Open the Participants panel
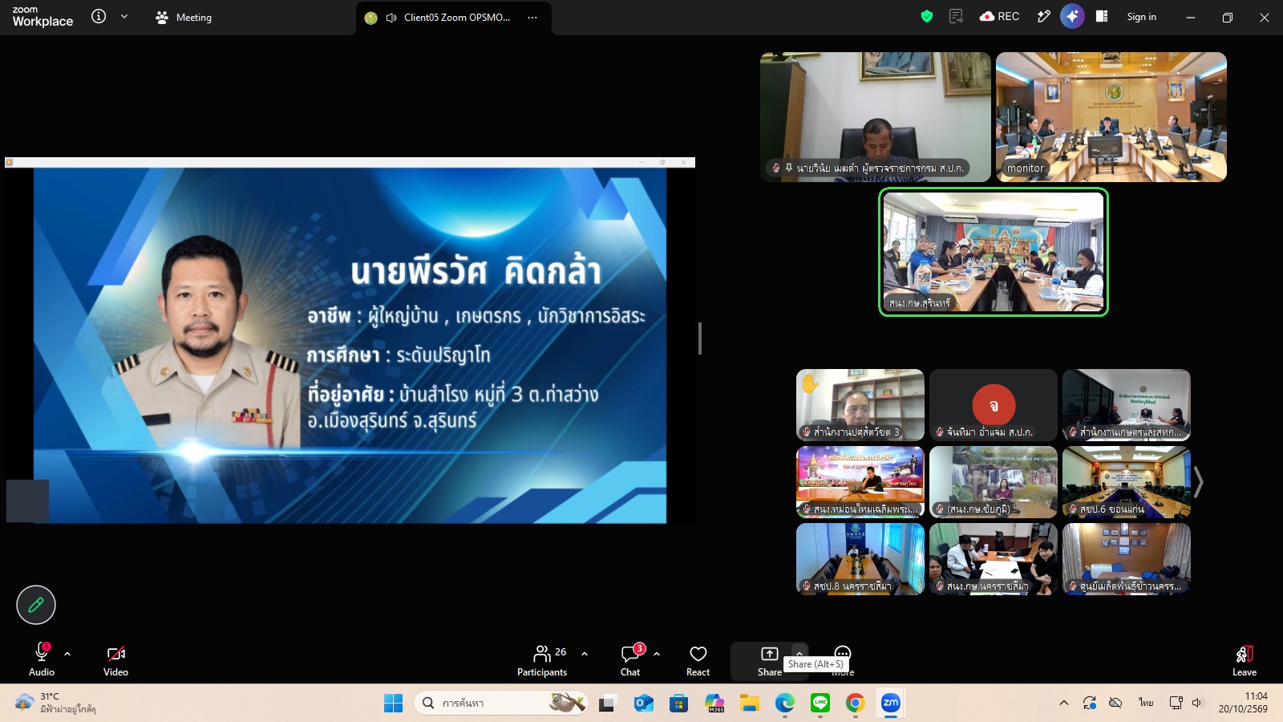 pos(542,661)
